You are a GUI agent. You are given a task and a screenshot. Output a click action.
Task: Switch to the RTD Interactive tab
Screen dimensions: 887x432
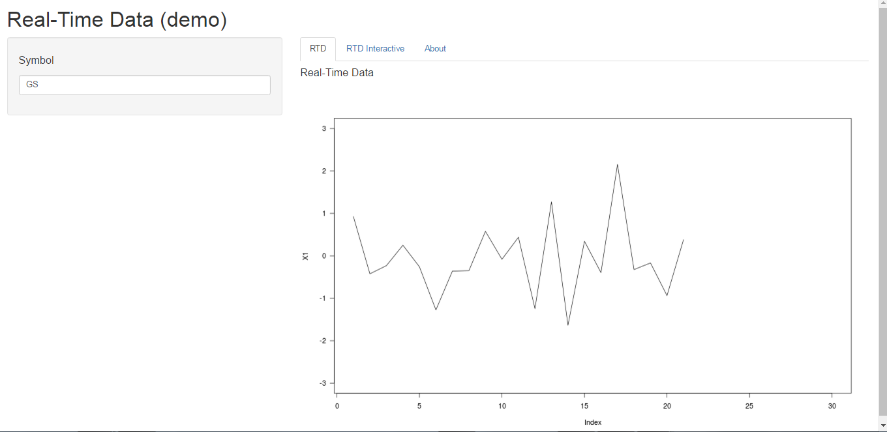point(375,49)
